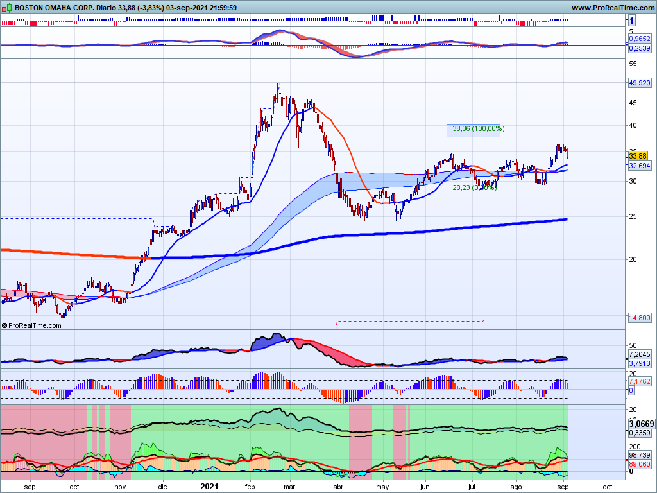The height and width of the screenshot is (493, 657).
Task: Click the red 7,1762 histogram value label
Action: coord(640,381)
